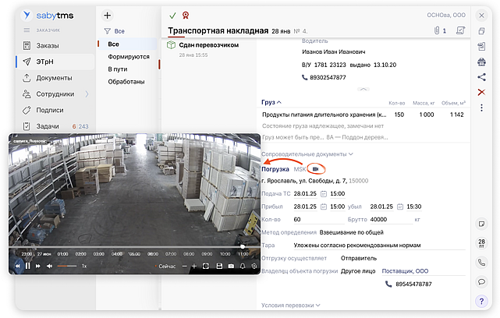Image resolution: width=500 pixels, height=318 pixels.
Task: Open Заказы in the left sidebar
Action: pyautogui.click(x=48, y=45)
